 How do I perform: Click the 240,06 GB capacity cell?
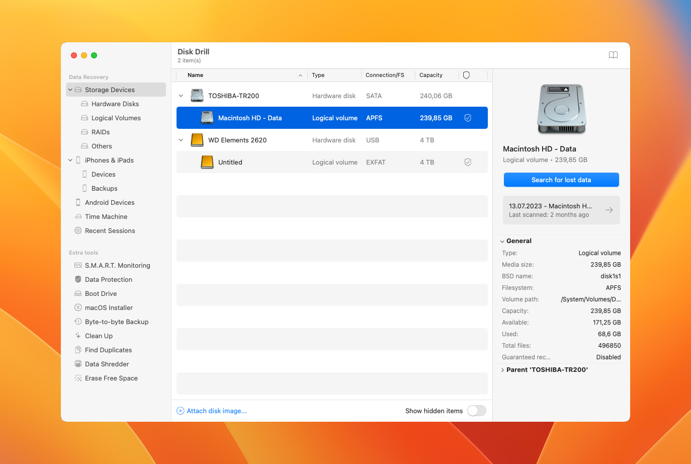436,96
